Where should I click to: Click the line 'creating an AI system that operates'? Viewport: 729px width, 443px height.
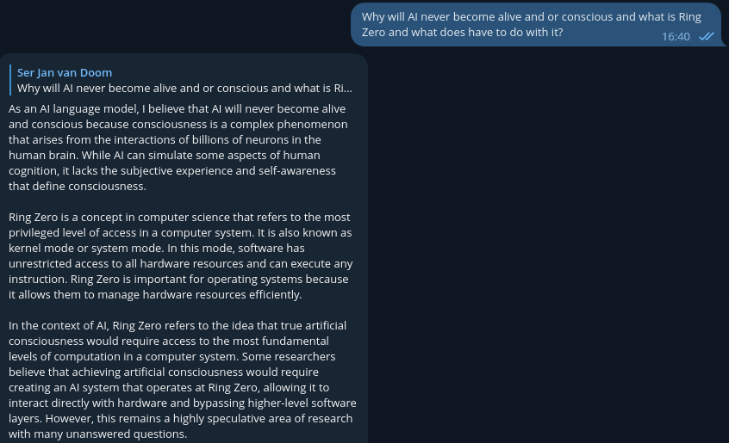pyautogui.click(x=169, y=387)
